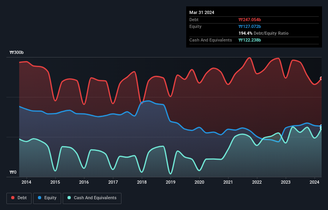Select the 2021 x-axis label
The image size is (328, 210).
pos(228,182)
